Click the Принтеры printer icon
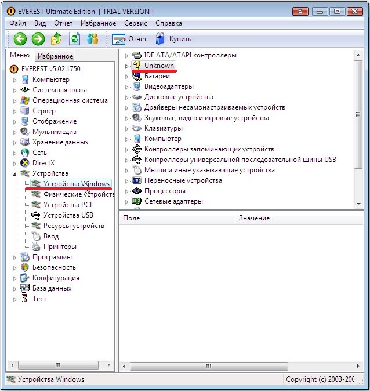Image resolution: width=370 pixels, height=391 pixels. pos(36,247)
